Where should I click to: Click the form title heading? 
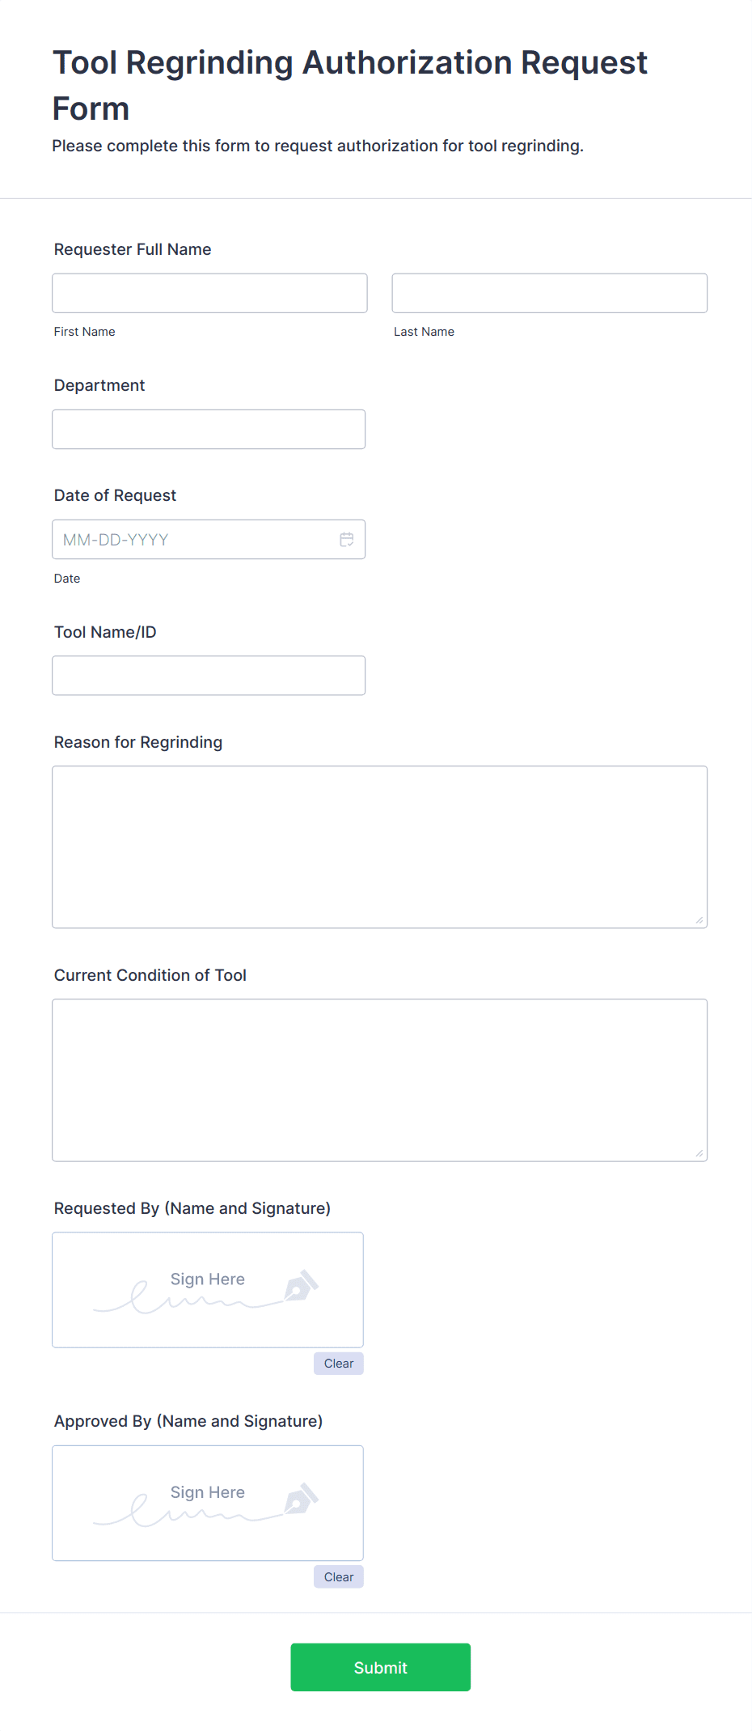(x=349, y=83)
